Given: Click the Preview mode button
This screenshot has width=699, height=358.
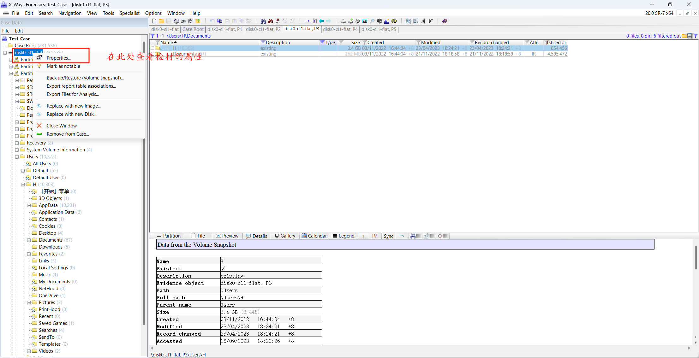Looking at the screenshot, I should click(x=227, y=236).
